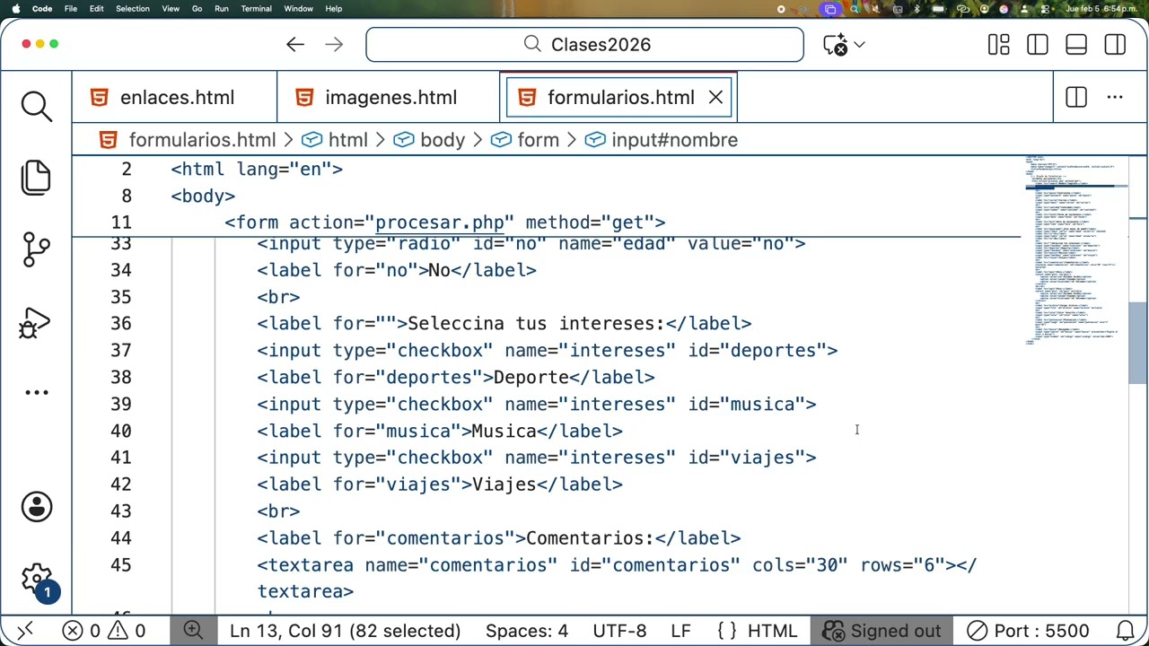Screen dimensions: 1149x646
Task: Open notifications bell
Action: tap(1125, 631)
